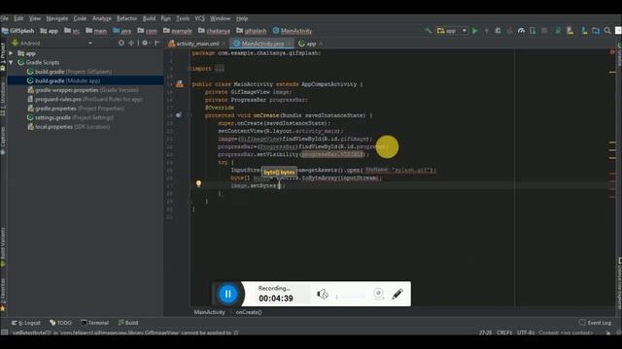The image size is (622, 349).
Task: Collapse the Gradle Scripts tree node
Action: (x=11, y=62)
